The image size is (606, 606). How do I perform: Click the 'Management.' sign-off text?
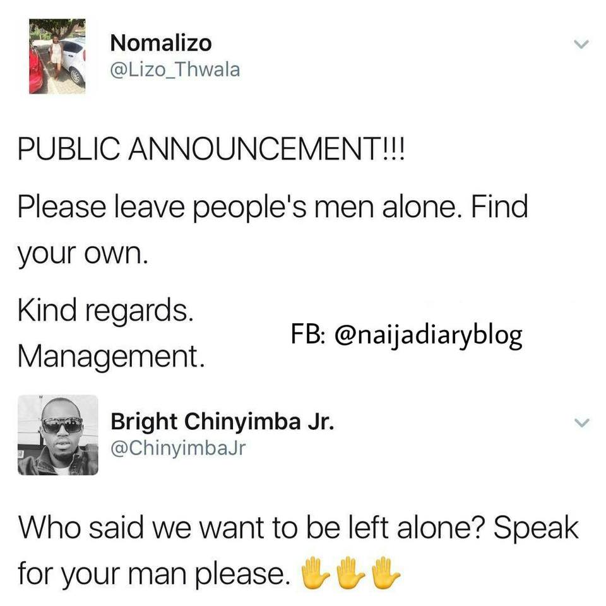[x=111, y=356]
